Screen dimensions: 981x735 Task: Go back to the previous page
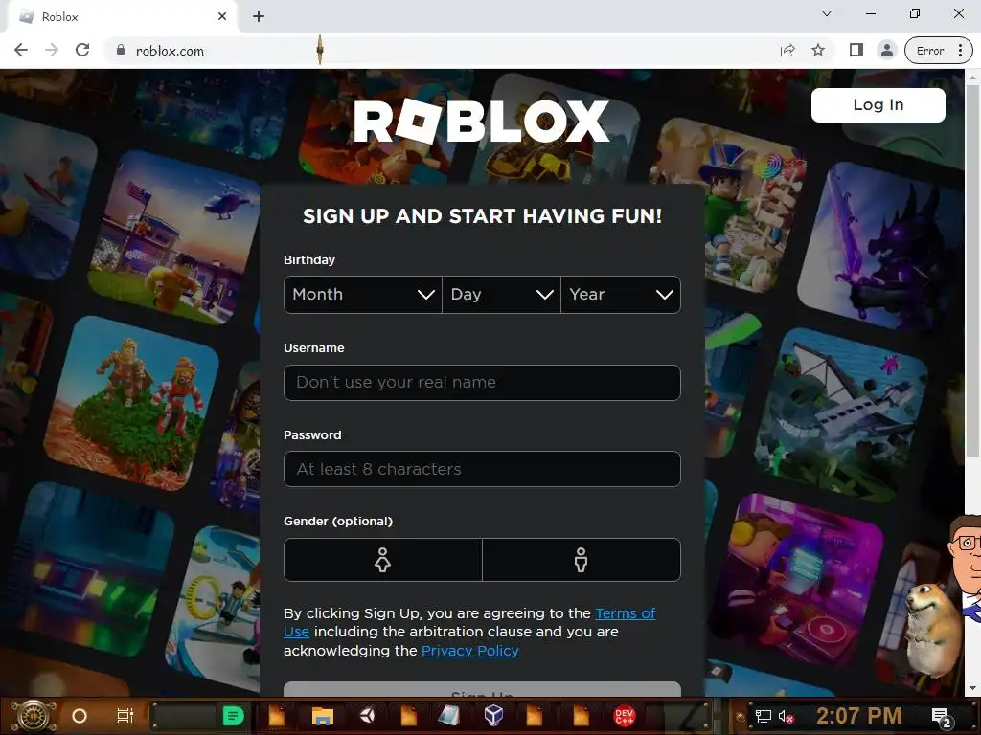coord(21,50)
